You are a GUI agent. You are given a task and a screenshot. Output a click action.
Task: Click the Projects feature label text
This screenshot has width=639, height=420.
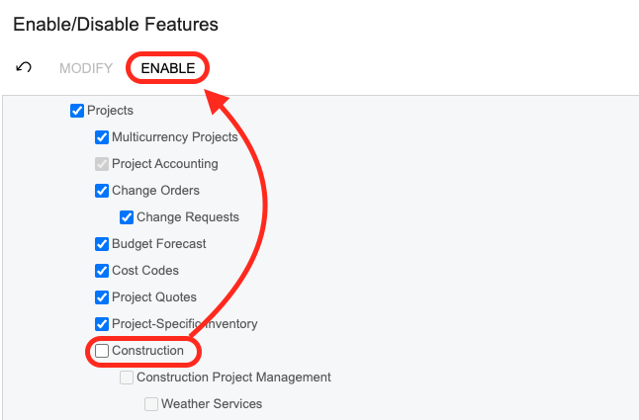point(110,111)
